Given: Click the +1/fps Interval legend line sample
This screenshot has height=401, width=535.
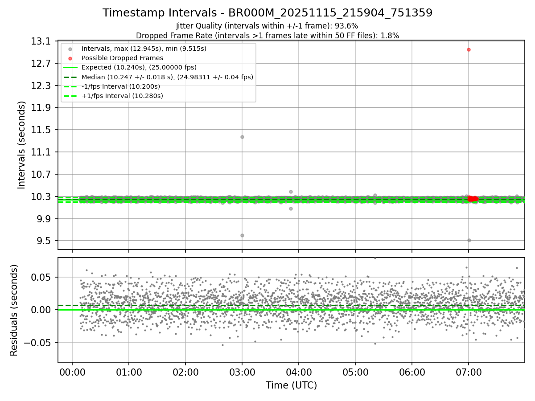Looking at the screenshot, I should pos(70,96).
